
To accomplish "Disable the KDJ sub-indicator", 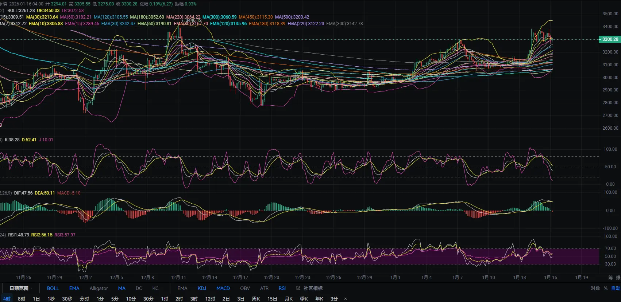I will click(202, 288).
